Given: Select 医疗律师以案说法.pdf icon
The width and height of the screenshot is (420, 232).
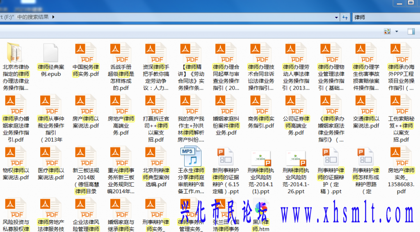Looking at the screenshot, I should click(x=50, y=156).
